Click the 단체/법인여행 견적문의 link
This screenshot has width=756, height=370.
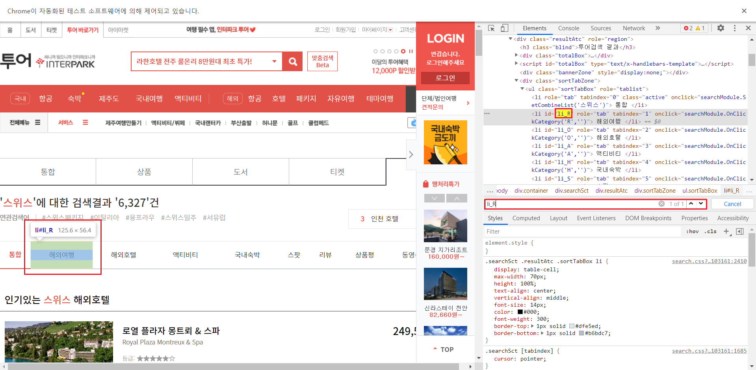click(445, 103)
